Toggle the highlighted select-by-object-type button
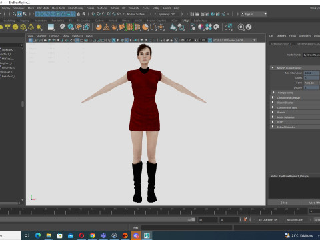 [19, 14]
